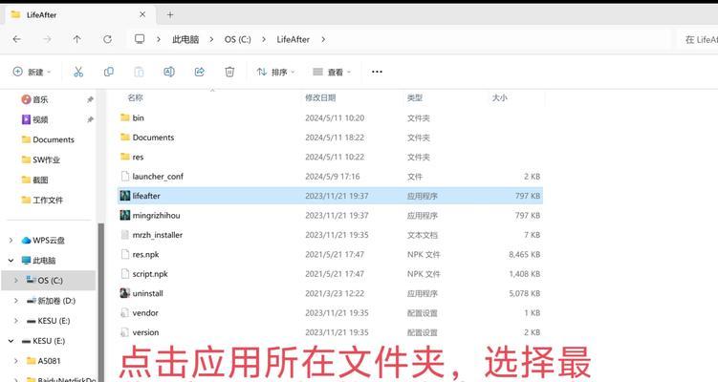Go up one folder level arrow
This screenshot has height=382, width=718.
pyautogui.click(x=76, y=39)
